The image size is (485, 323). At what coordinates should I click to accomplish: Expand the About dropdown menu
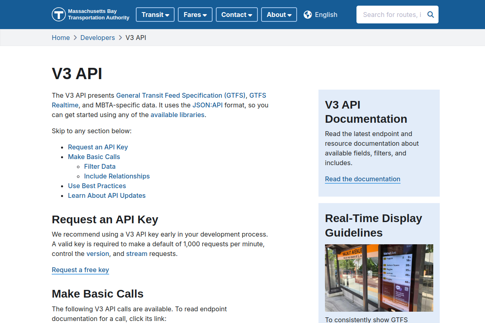coord(279,15)
